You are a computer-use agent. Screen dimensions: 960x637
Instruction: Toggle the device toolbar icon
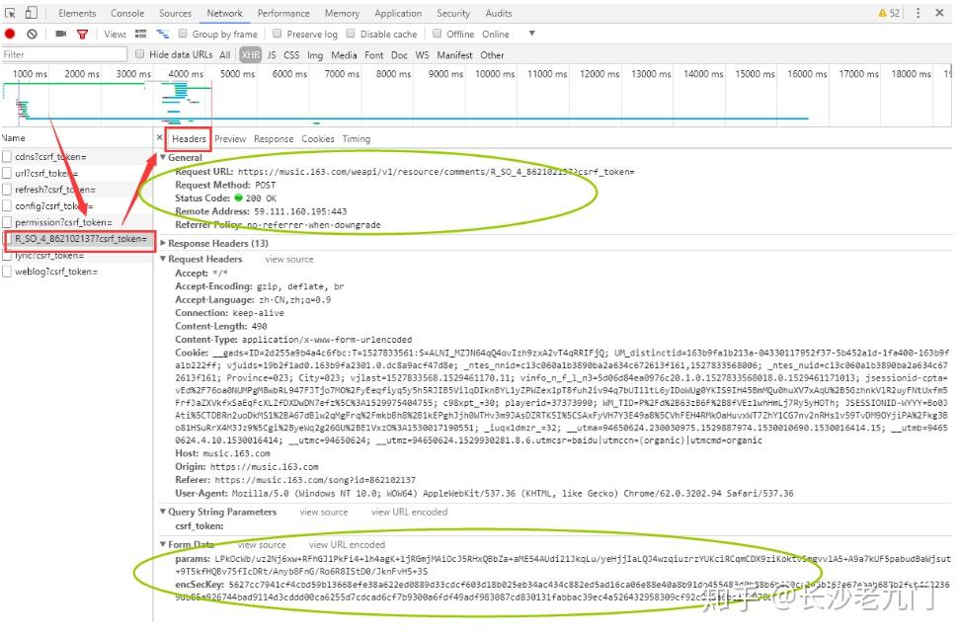[x=32, y=13]
